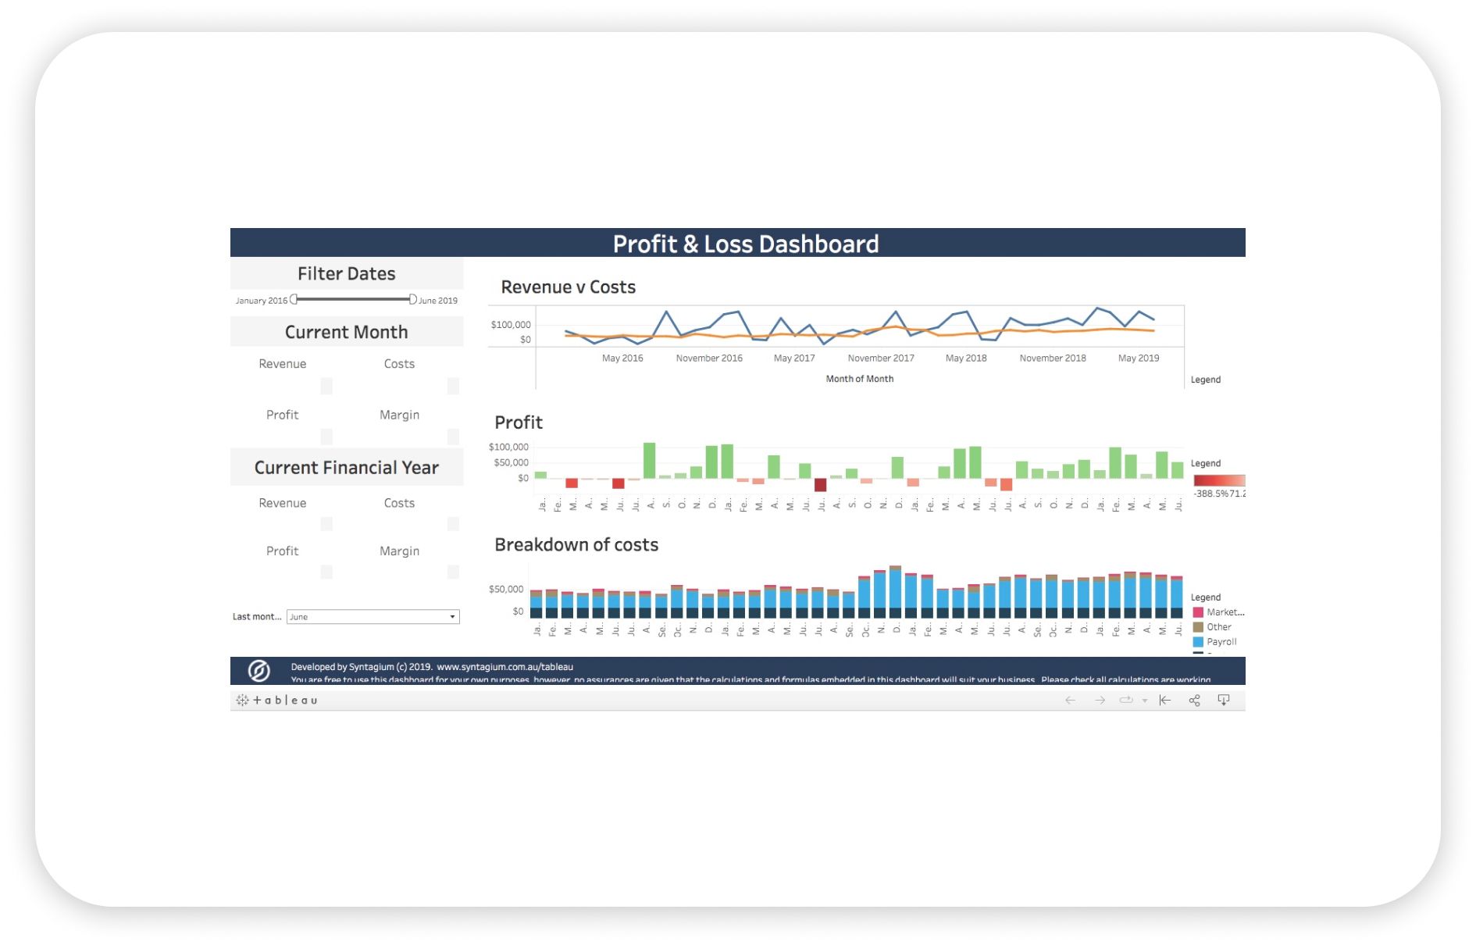Click the Tableau logo in the bottom toolbar

click(x=278, y=700)
